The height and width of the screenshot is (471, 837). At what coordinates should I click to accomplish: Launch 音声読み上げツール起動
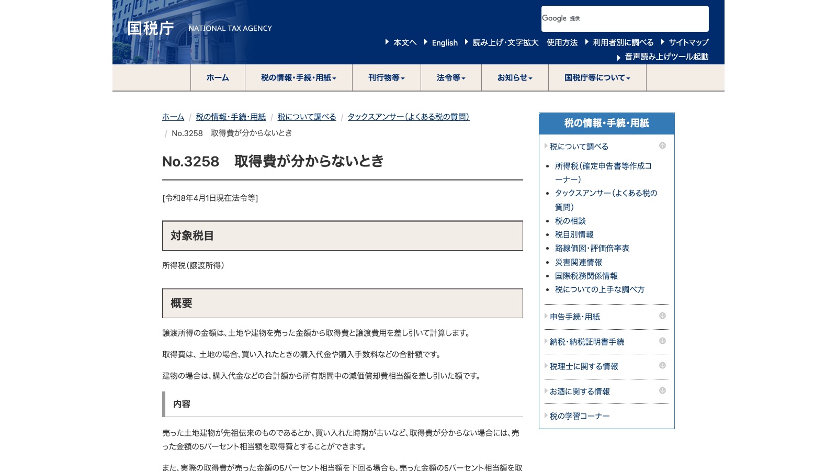666,57
